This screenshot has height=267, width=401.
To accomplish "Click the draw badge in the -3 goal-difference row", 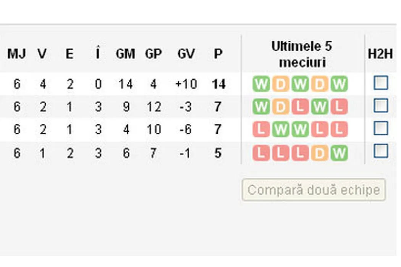I will [281, 107].
